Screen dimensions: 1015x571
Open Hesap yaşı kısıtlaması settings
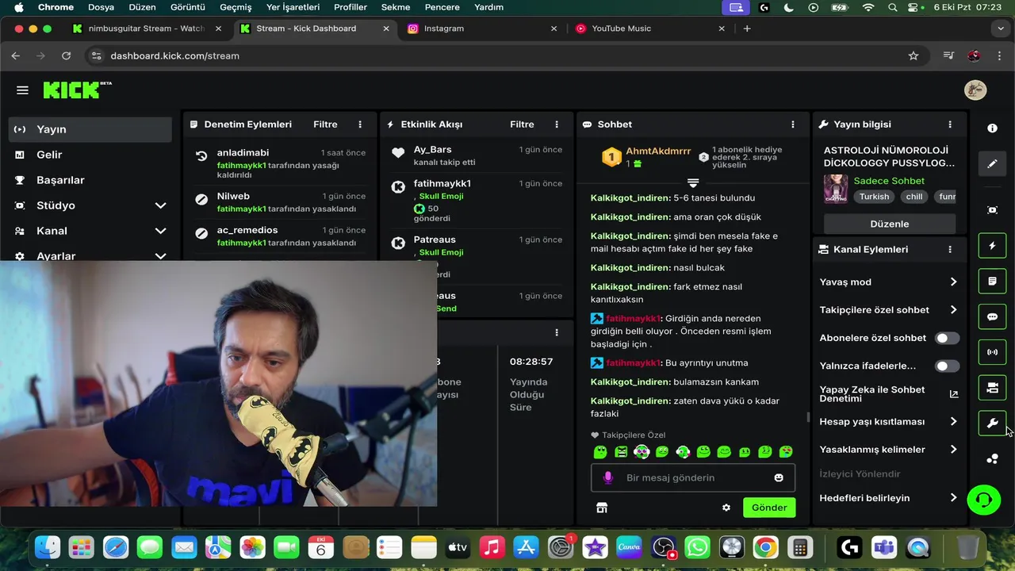(x=889, y=422)
